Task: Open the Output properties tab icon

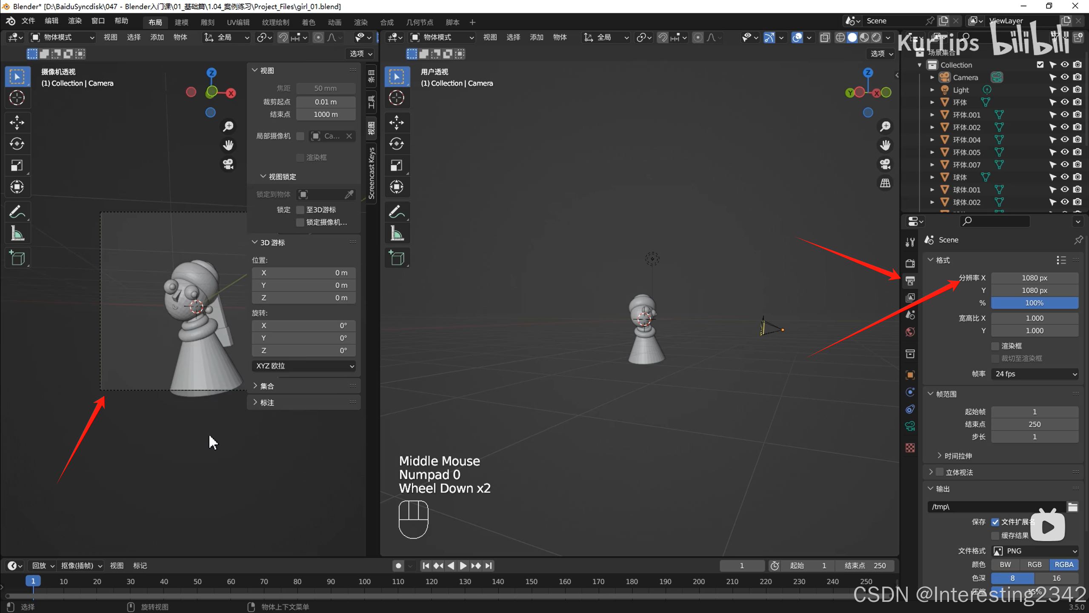Action: [910, 281]
